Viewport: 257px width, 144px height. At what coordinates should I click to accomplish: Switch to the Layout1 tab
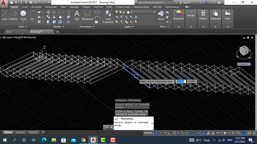[x=20, y=132]
